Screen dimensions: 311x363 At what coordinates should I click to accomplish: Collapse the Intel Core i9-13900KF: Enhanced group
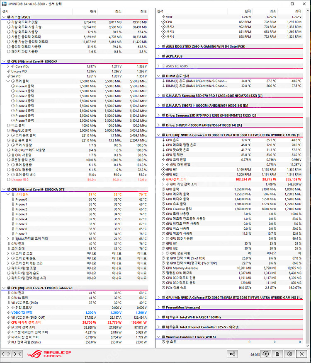(4, 288)
